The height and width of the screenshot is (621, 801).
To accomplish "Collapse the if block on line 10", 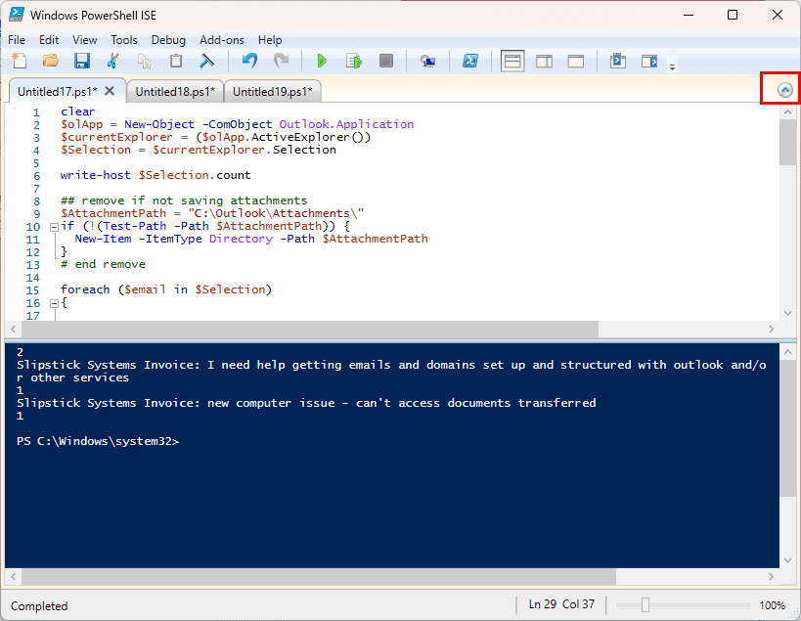I will 54,227.
